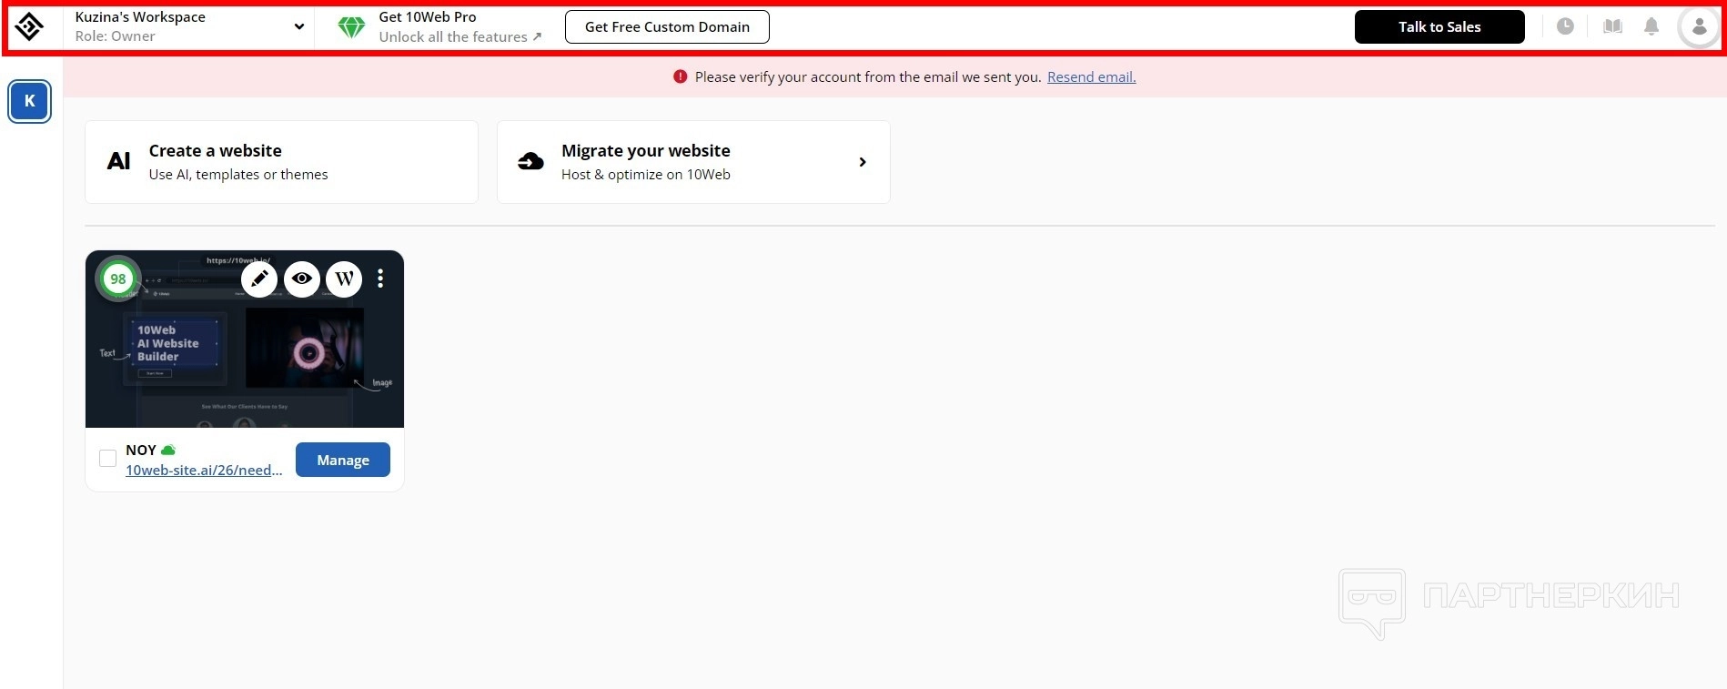Select the K workspace badge in sidebar

pos(30,101)
